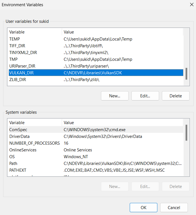Pick the NUMBER_OF_PROCESSORS system variable
Image resolution: width=196 pixels, height=215 pixels.
point(34,143)
